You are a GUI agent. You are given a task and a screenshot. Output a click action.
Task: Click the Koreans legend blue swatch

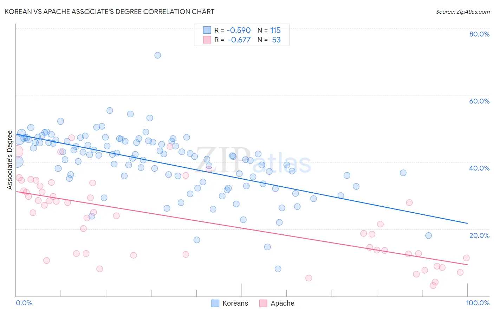pos(215,303)
